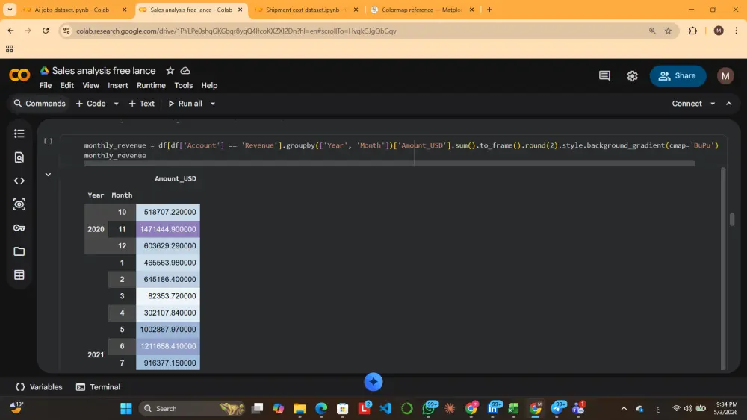Viewport: 747px width, 420px height.
Task: Open the Chrome apps grid shortcut
Action: coord(10,49)
